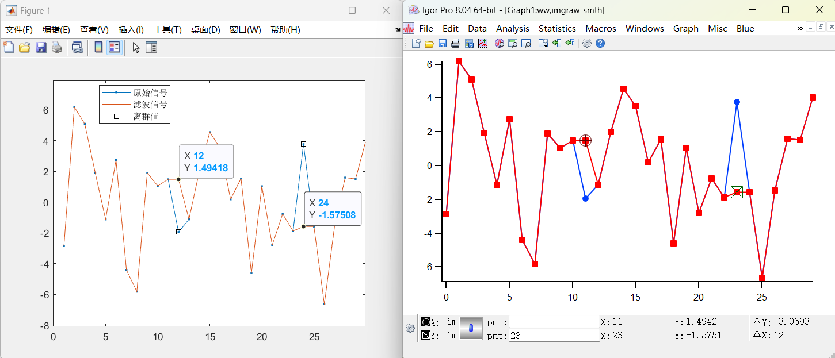The image size is (835, 358).
Task: Click the New Figure icon in MATLAB toolbar
Action: pyautogui.click(x=9, y=48)
